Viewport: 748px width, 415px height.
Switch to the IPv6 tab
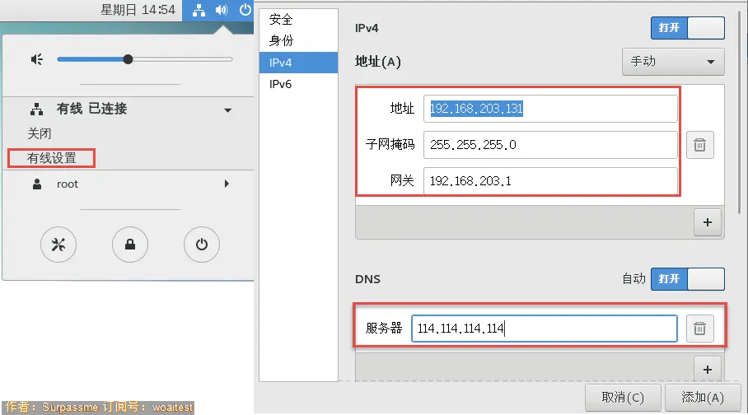[x=299, y=84]
